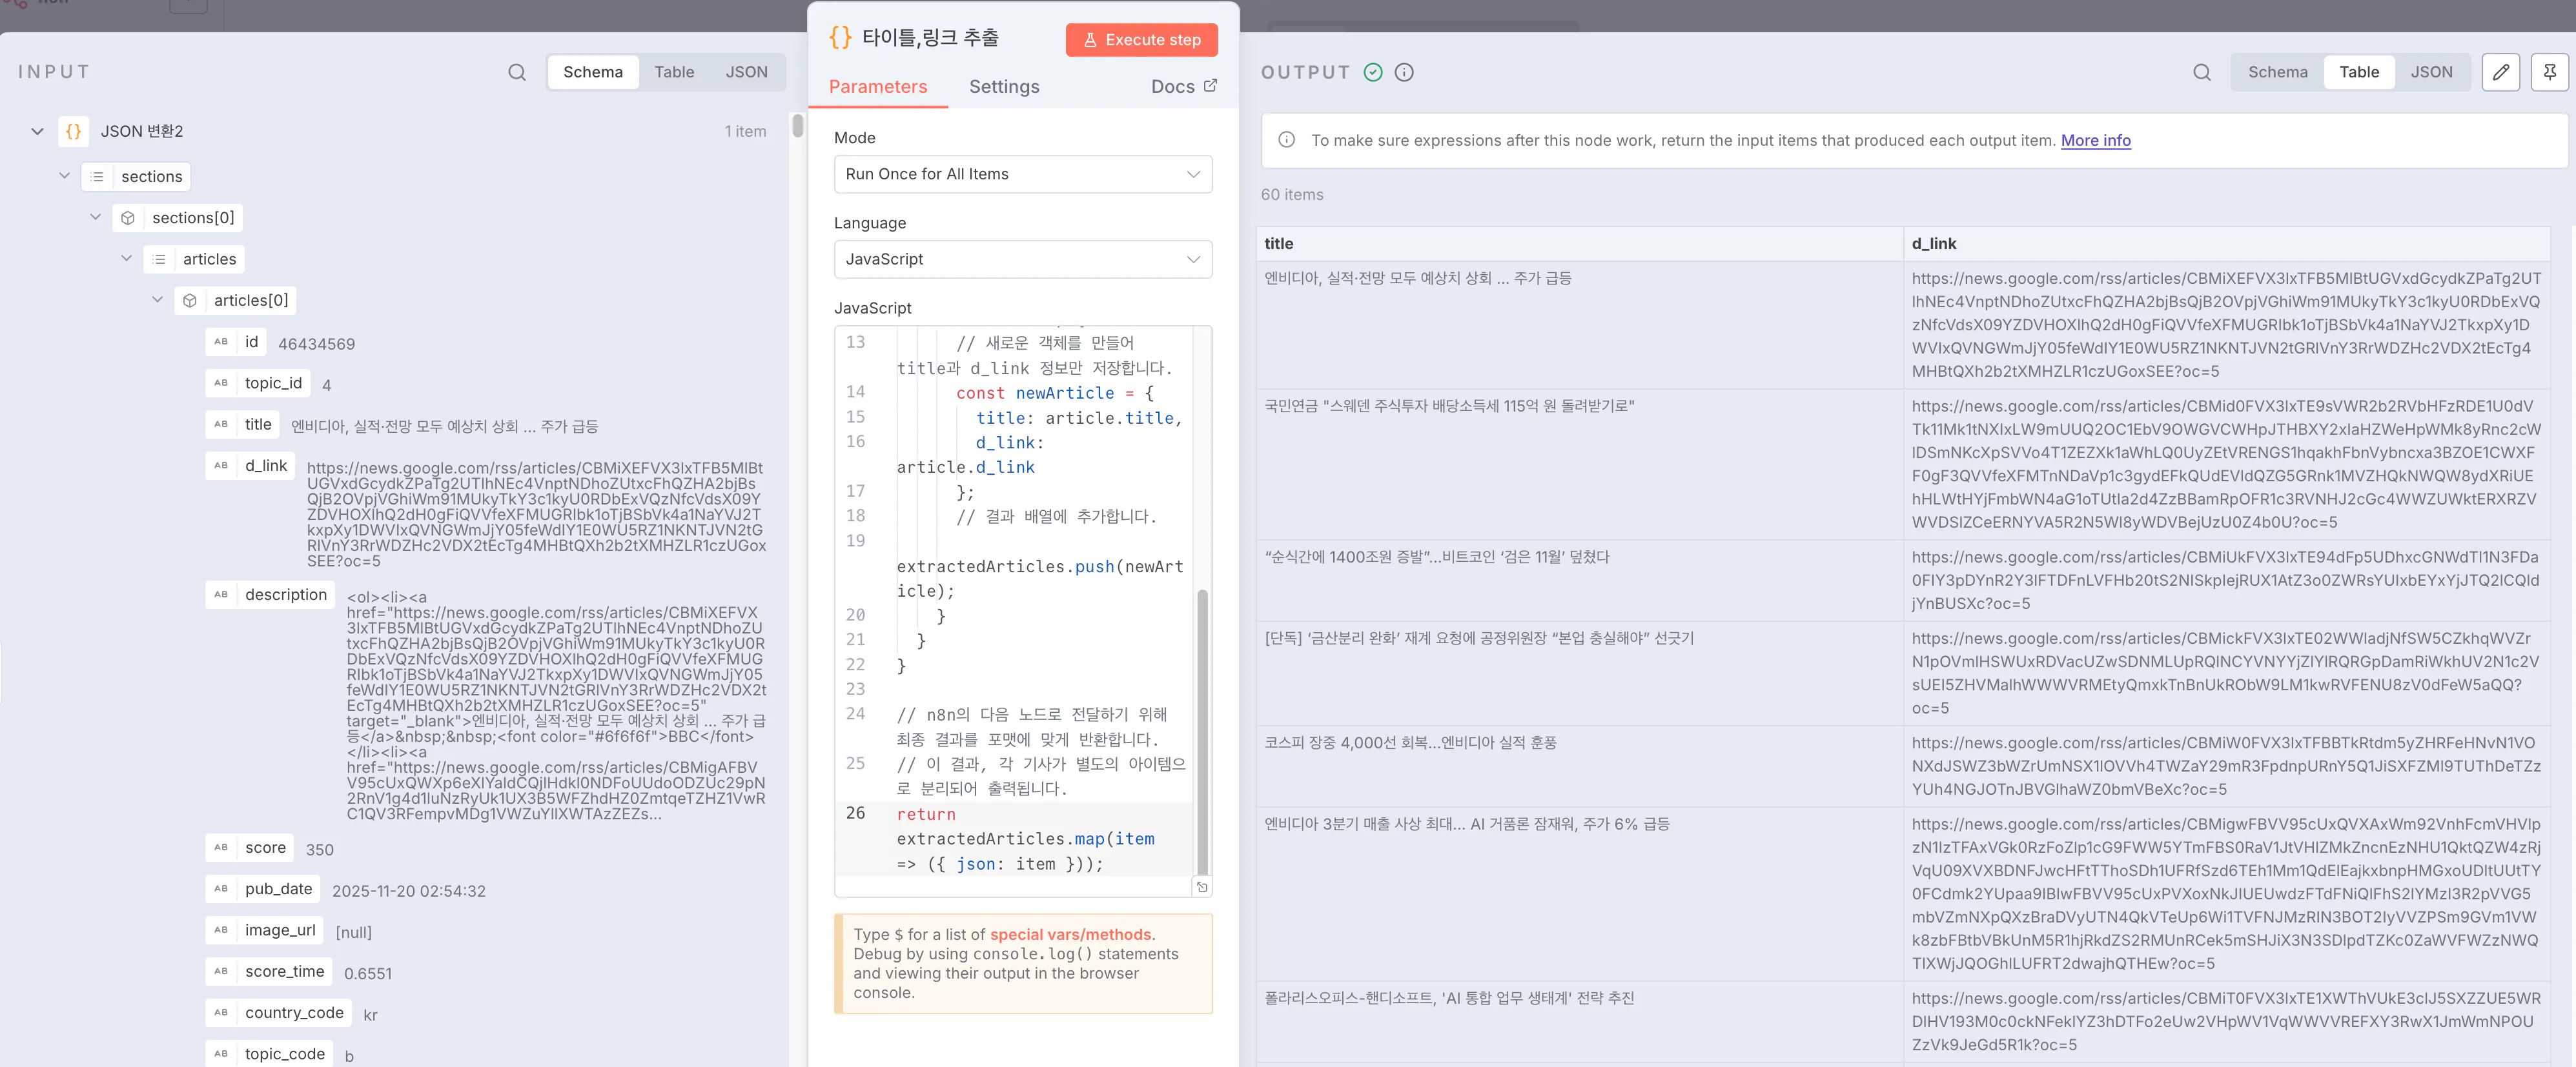Open the Mode dropdown showing Run Once for All Items
The width and height of the screenshot is (2576, 1067).
click(x=1022, y=173)
